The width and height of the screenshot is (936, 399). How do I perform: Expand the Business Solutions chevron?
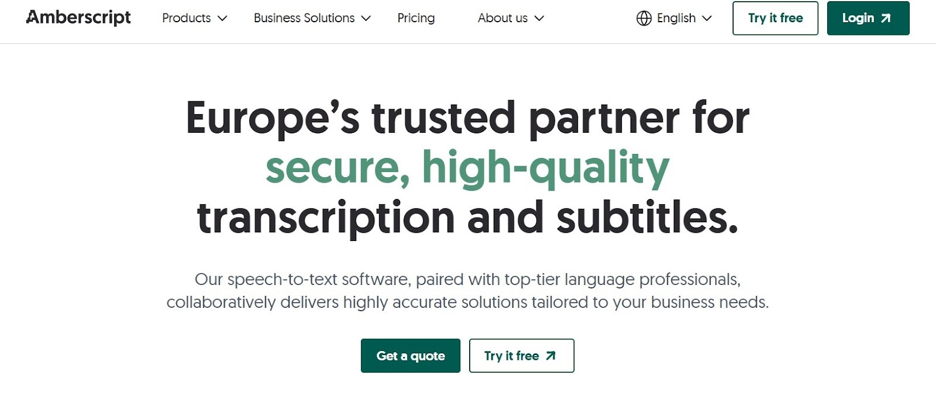tap(366, 18)
